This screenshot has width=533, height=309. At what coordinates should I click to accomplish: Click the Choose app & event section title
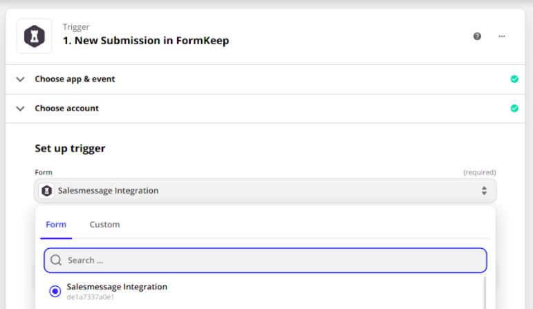click(x=75, y=79)
